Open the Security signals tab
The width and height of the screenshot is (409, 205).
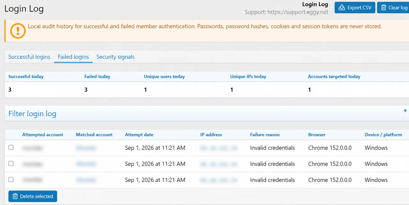[x=115, y=57]
